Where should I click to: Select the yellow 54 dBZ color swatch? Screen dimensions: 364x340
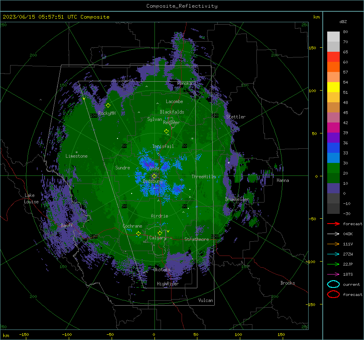coord(333,87)
